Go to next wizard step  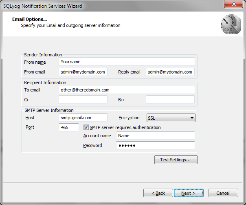(x=189, y=193)
